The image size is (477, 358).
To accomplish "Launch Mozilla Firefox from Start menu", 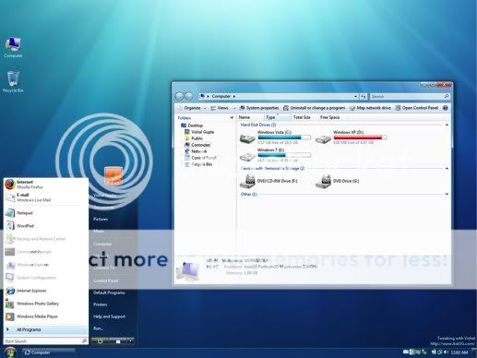I will [x=45, y=185].
